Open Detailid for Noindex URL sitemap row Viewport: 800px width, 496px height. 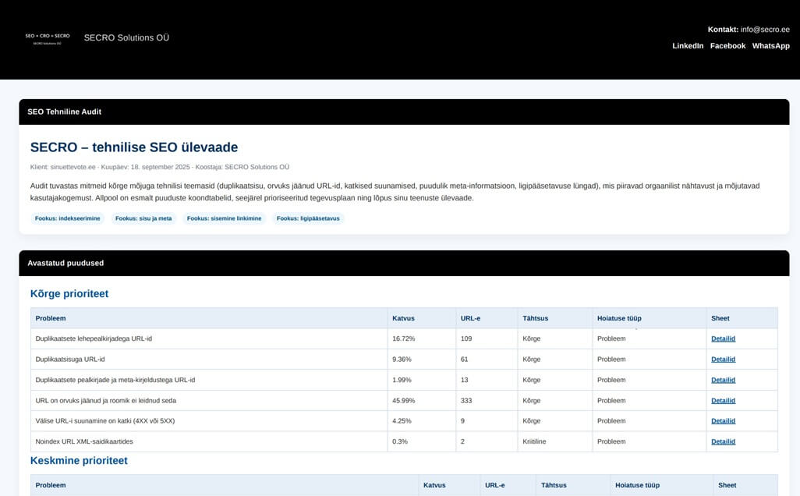[x=723, y=441]
